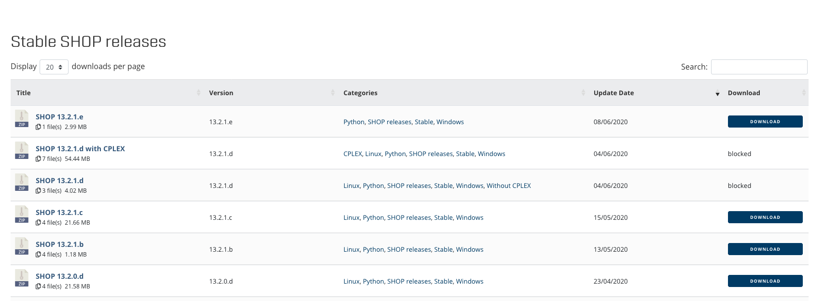The image size is (825, 301).
Task: Open the SHOP 13.2.1.d title link (4.02 MB)
Action: click(x=59, y=181)
